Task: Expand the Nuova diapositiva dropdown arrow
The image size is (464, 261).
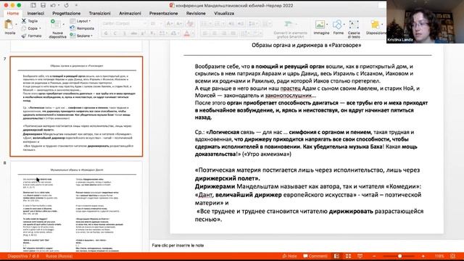Action: pos(63,25)
